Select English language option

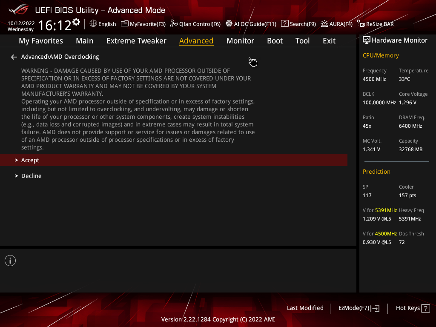pyautogui.click(x=107, y=24)
